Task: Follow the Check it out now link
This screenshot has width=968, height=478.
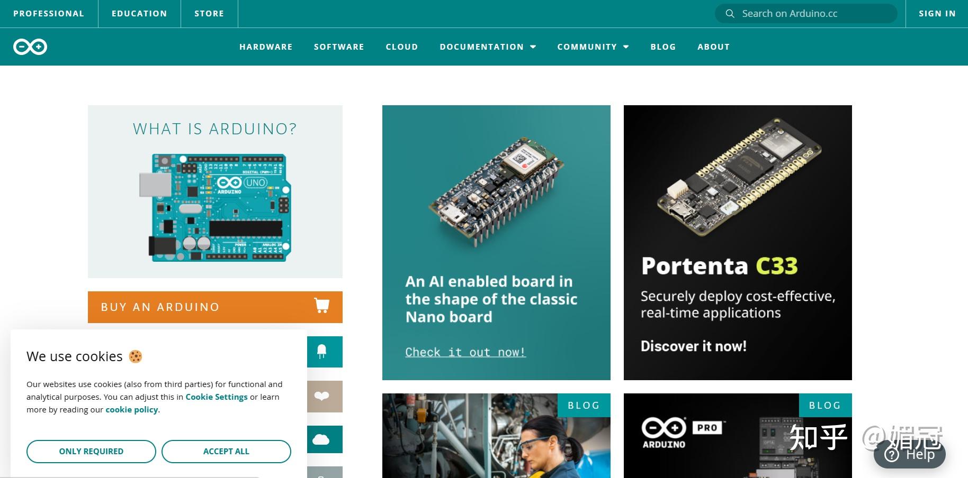Action: click(465, 352)
